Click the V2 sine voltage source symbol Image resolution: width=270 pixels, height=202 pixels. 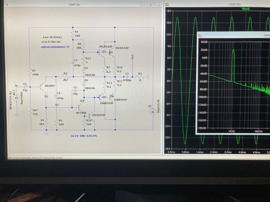coord(17,99)
